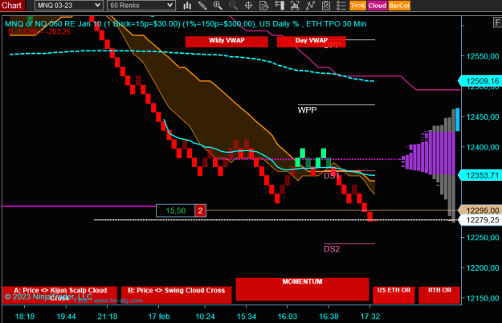Click the zoom out magnifier icon
The height and width of the screenshot is (323, 502).
233,6
